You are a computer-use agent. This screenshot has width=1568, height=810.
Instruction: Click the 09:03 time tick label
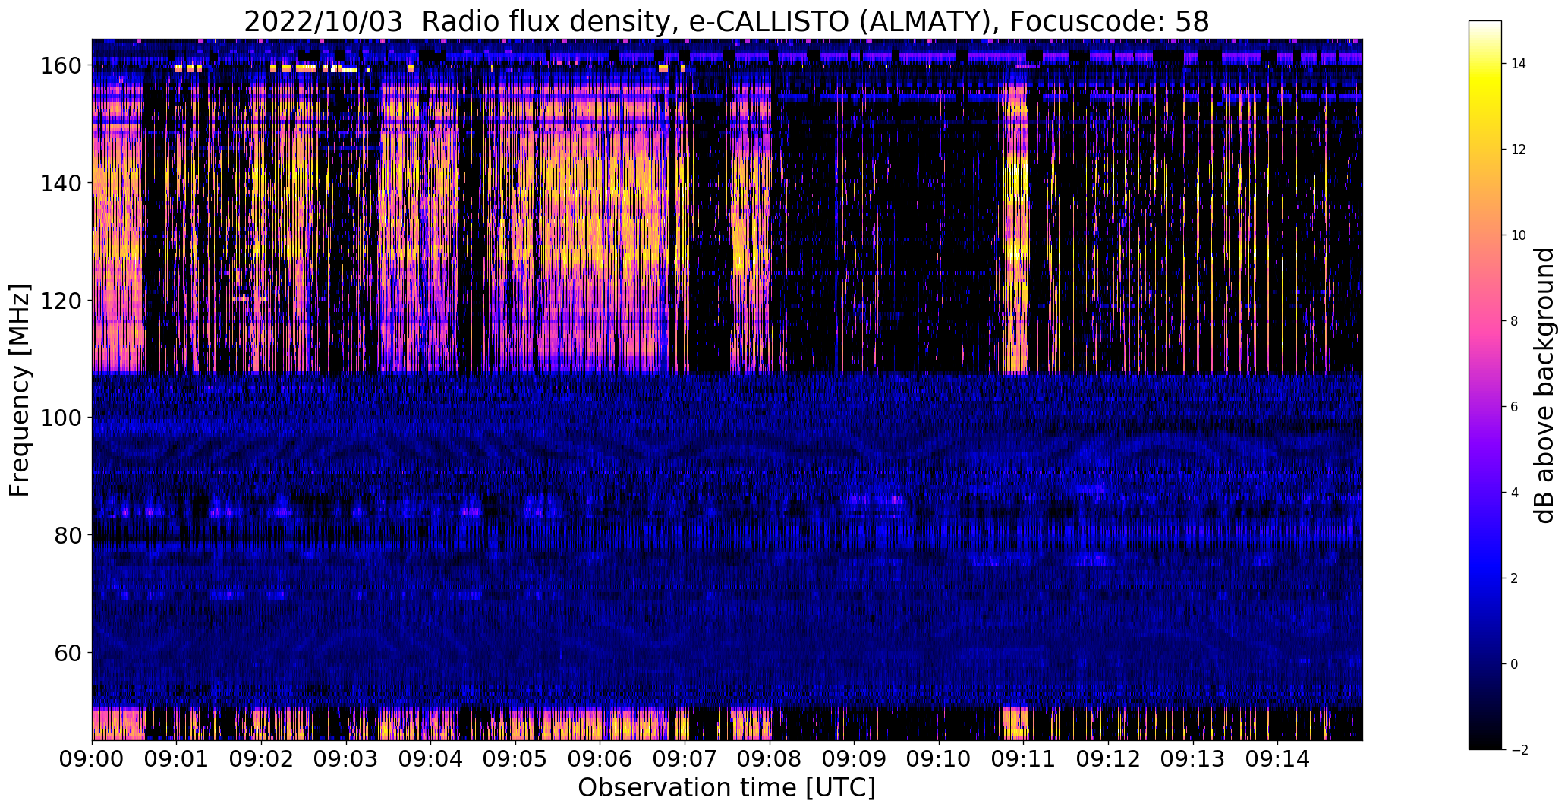(x=346, y=758)
